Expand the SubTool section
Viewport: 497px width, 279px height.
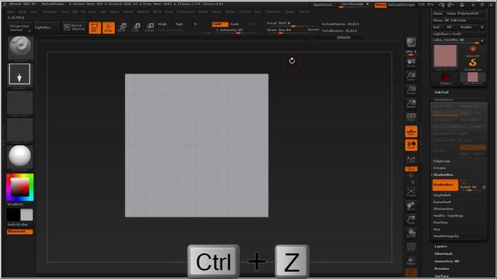click(x=442, y=92)
